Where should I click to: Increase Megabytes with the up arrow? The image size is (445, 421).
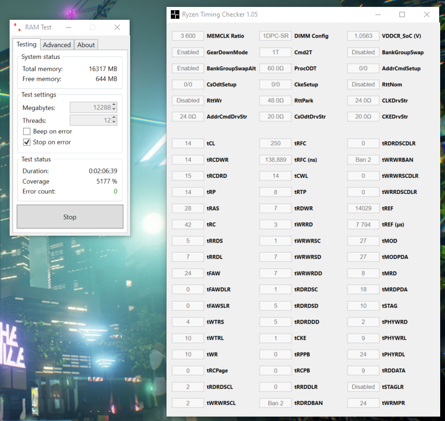(114, 104)
